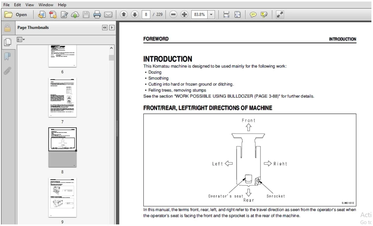
Task: Click the 'INTRODUCTION' main heading
Action: 168,59
